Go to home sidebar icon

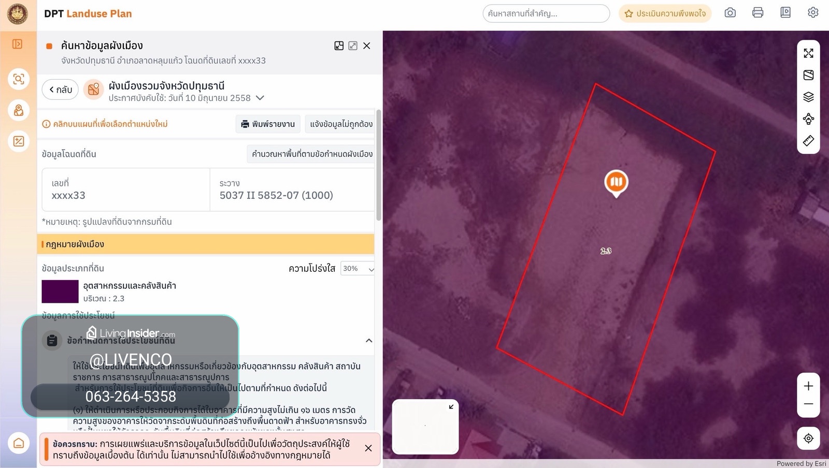click(x=19, y=443)
